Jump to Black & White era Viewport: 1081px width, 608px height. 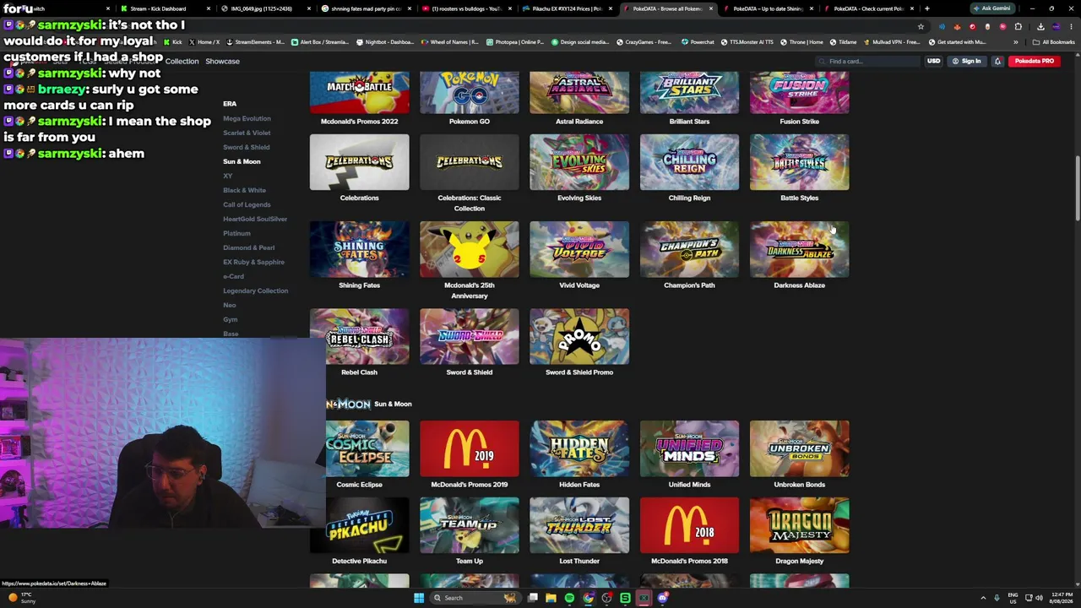[244, 190]
